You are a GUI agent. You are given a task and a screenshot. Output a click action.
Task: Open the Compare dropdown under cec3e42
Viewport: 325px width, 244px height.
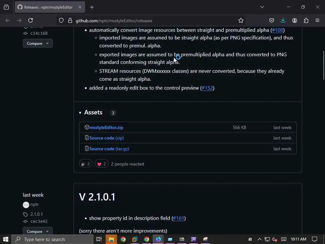(38, 231)
